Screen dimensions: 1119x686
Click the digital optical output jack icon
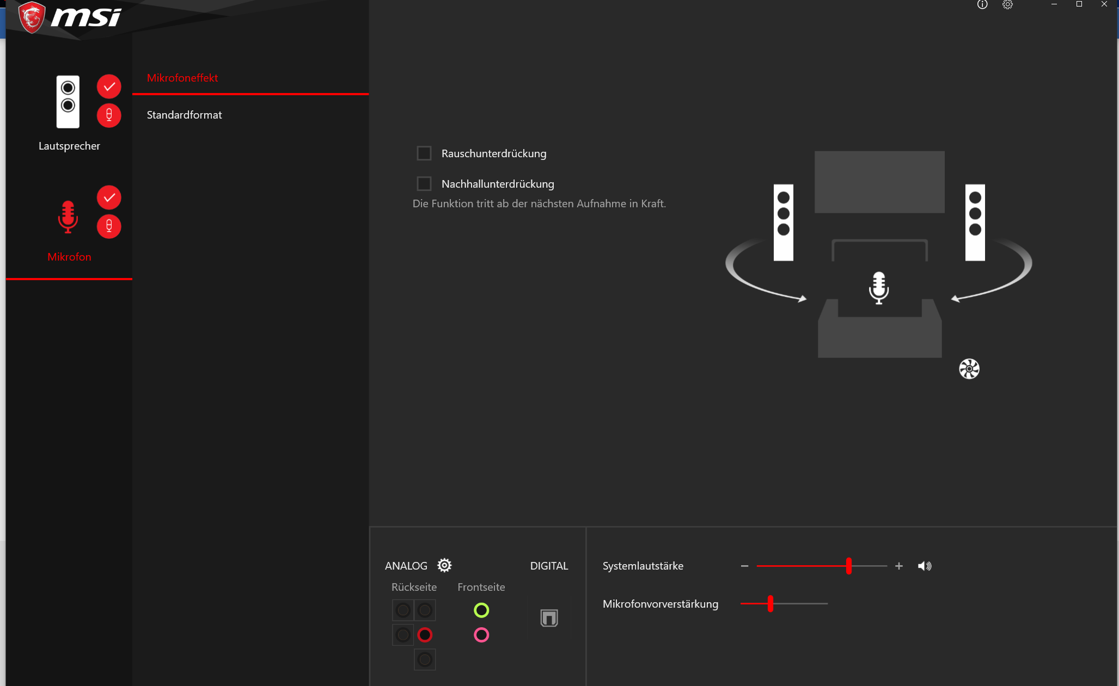click(549, 618)
